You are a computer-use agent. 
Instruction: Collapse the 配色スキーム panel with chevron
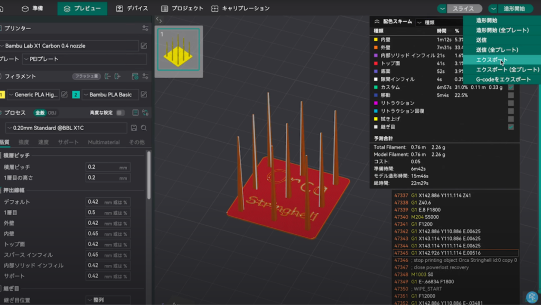coord(377,22)
